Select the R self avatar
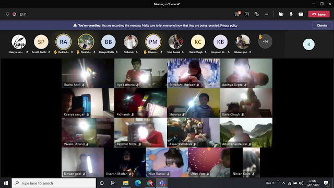 tap(308, 44)
